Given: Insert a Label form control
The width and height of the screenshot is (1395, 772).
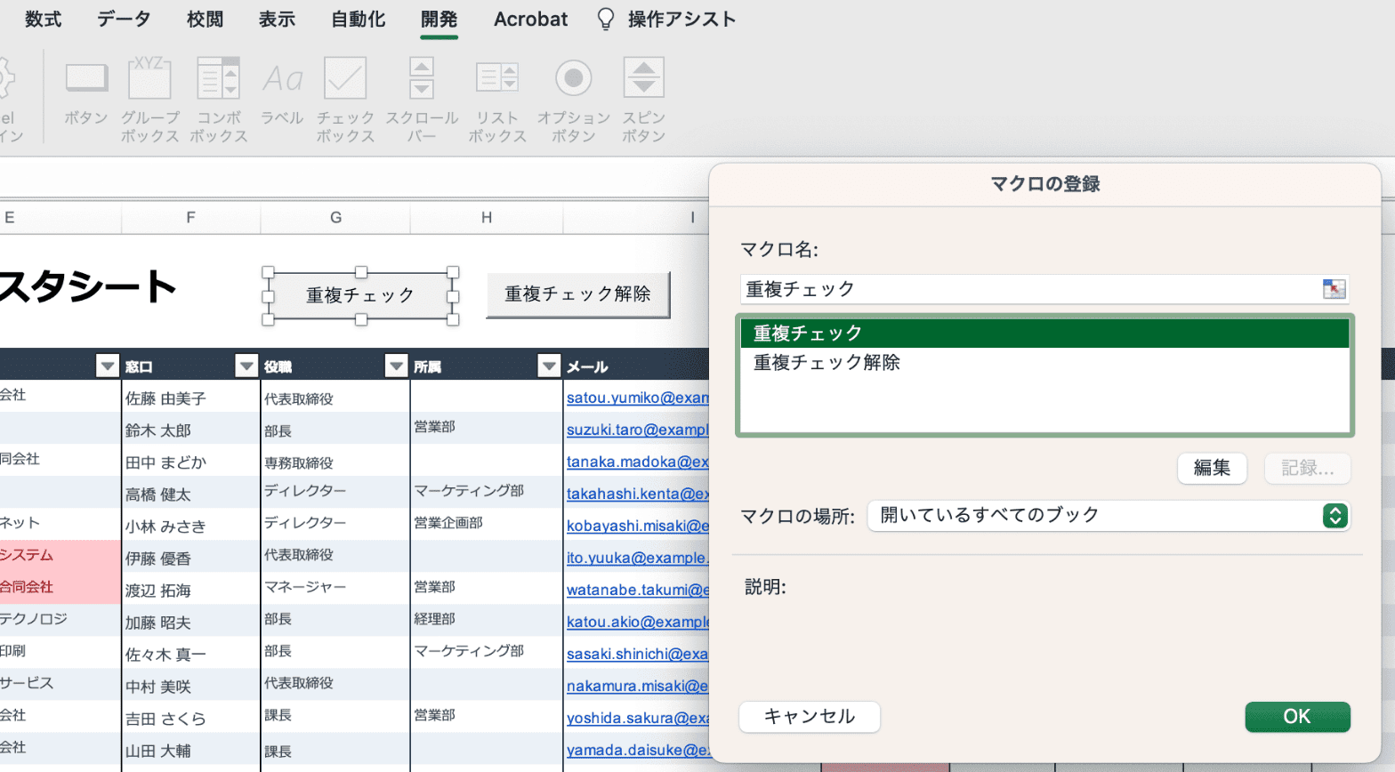Looking at the screenshot, I should 282,93.
